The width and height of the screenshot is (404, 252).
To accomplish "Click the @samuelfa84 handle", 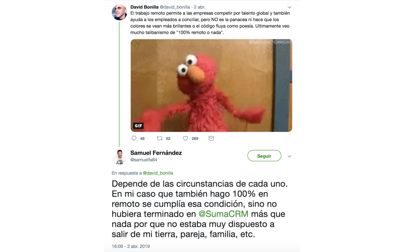I will click(144, 160).
